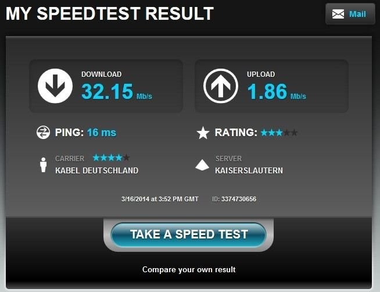The width and height of the screenshot is (380, 292).
Task: Click the 32.15 Mb/s download value
Action: pos(117,91)
